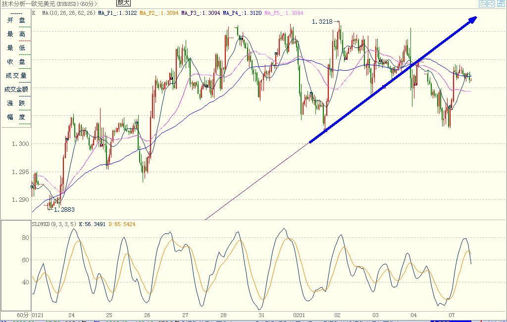Screen dimensions: 507x322
Task: Click the 1.295 price axis label
Action: coord(20,172)
